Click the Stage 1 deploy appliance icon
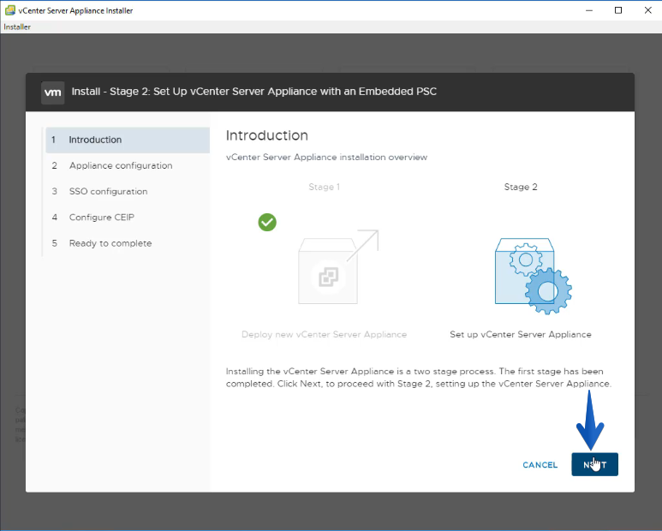Viewport: 662px width, 531px height. coord(338,266)
